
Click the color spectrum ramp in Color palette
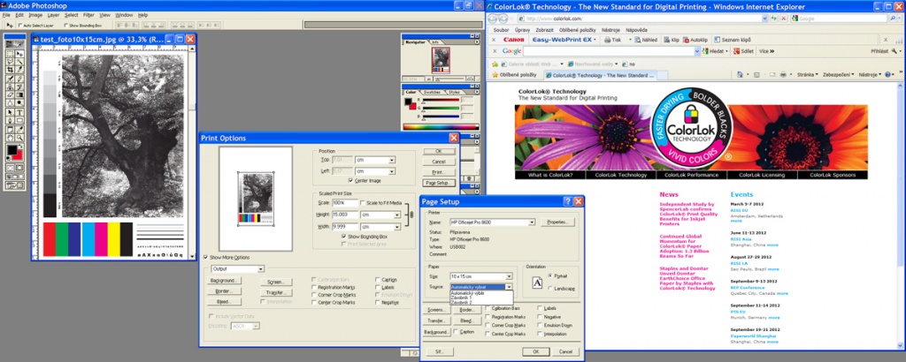coord(441,127)
